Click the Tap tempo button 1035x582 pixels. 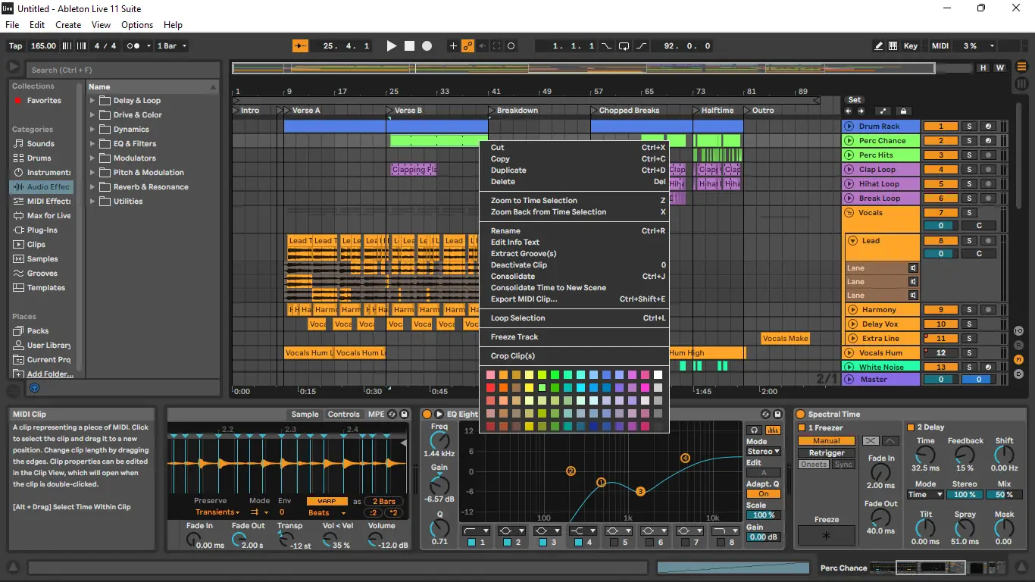[x=15, y=46]
